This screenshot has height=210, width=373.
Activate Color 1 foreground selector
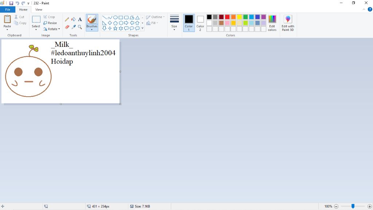coord(189,23)
